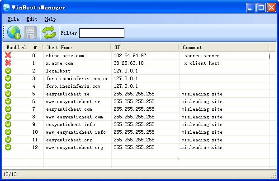Image resolution: width=279 pixels, height=181 pixels.
Task: Disable the localhost entry green check
Action: click(8, 71)
